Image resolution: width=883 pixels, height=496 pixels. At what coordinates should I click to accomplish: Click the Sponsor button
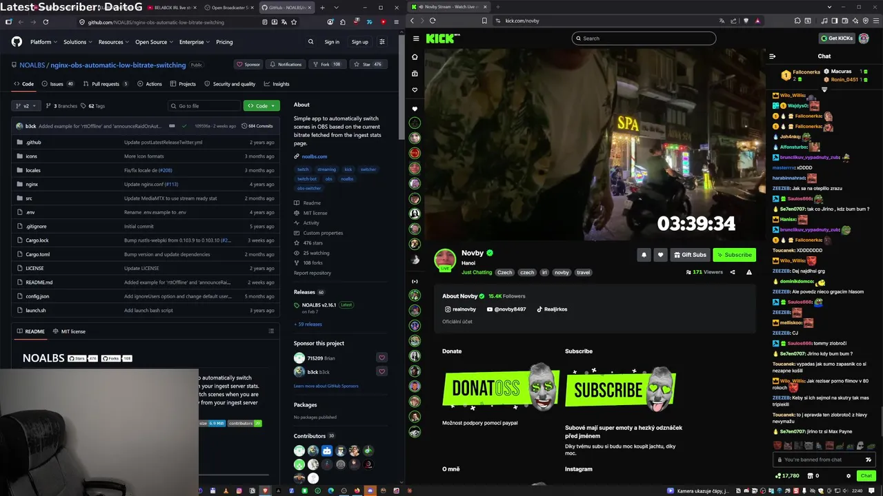point(248,64)
